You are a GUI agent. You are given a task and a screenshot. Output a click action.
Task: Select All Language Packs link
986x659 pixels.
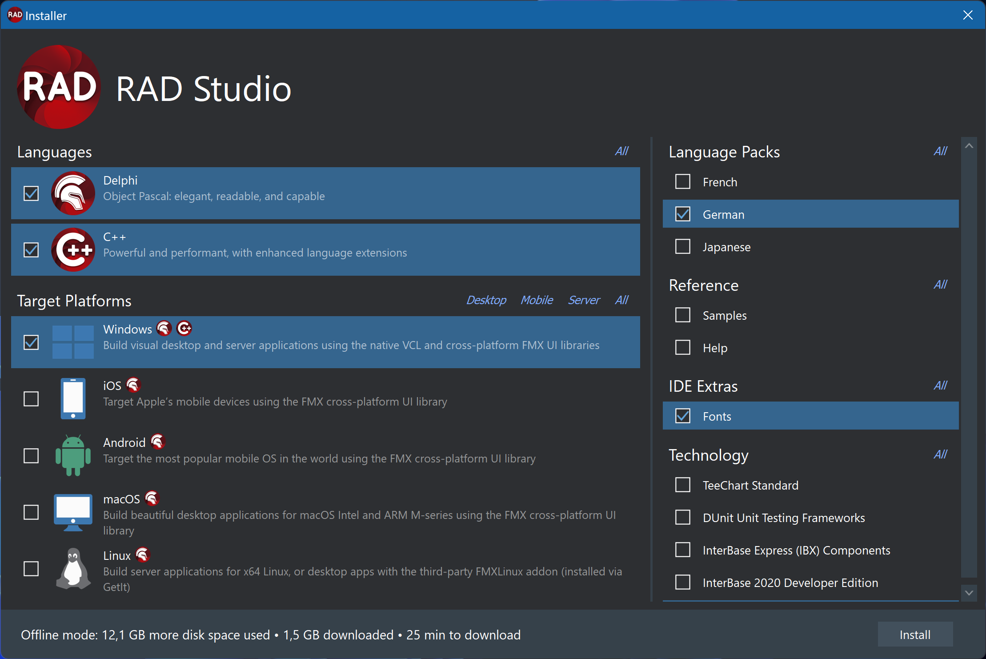click(940, 151)
